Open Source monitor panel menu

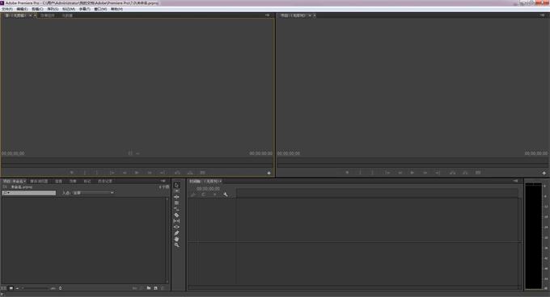coord(267,15)
